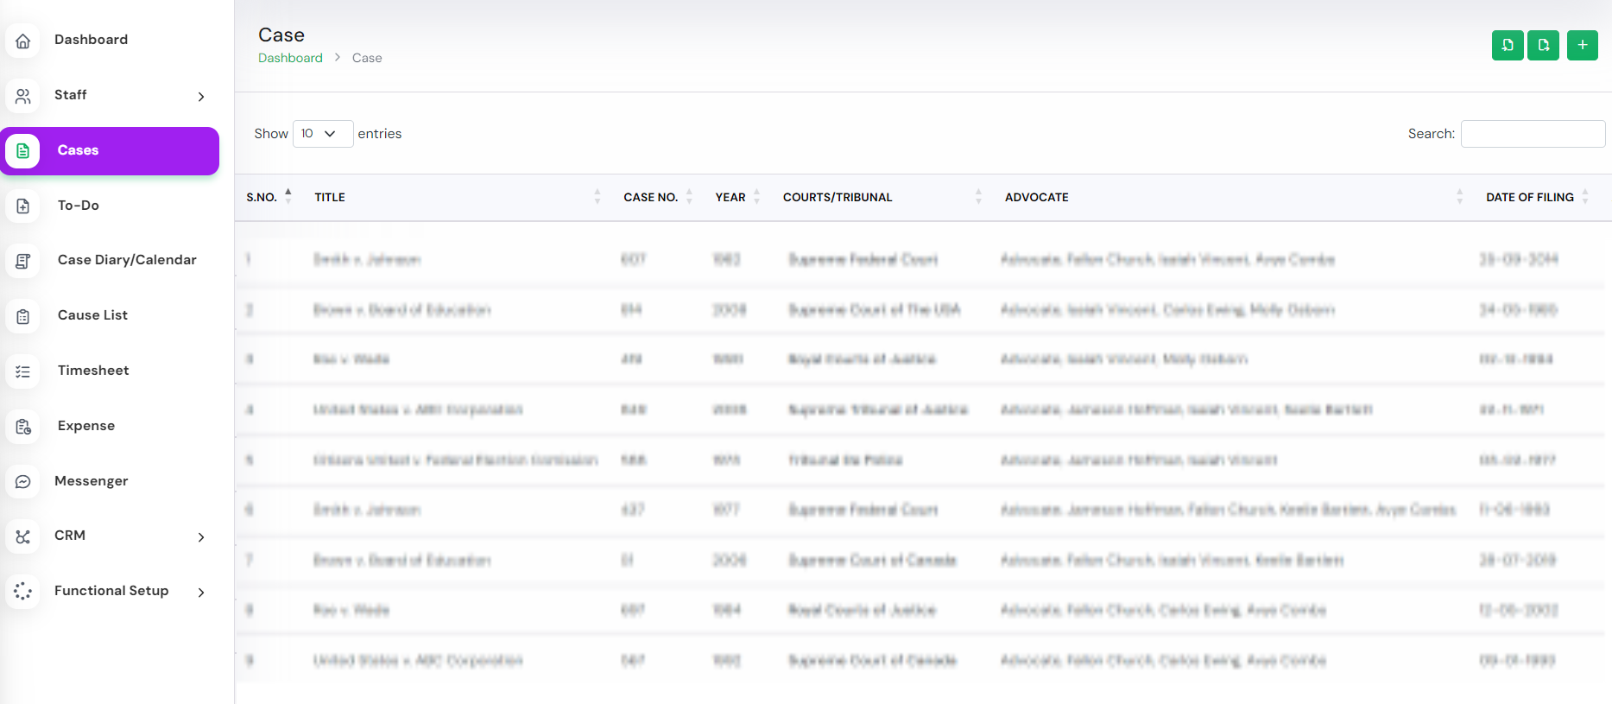Click the Timesheet checklist icon in sidebar
Viewport: 1612px width, 704px height.
click(23, 371)
